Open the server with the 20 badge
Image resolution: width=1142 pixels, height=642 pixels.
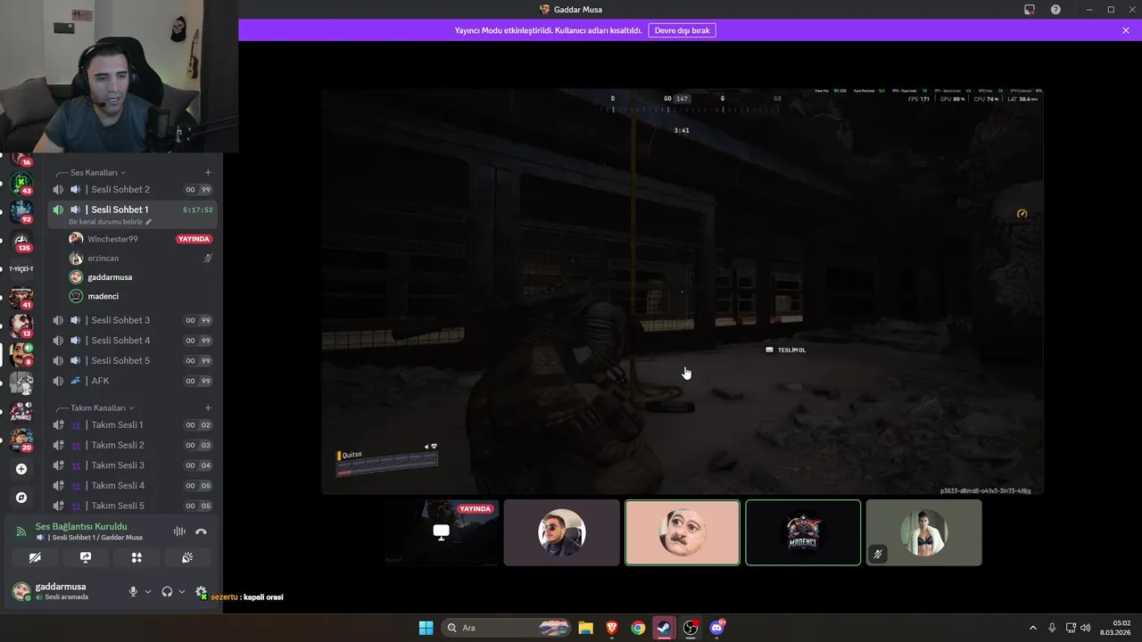click(21, 440)
